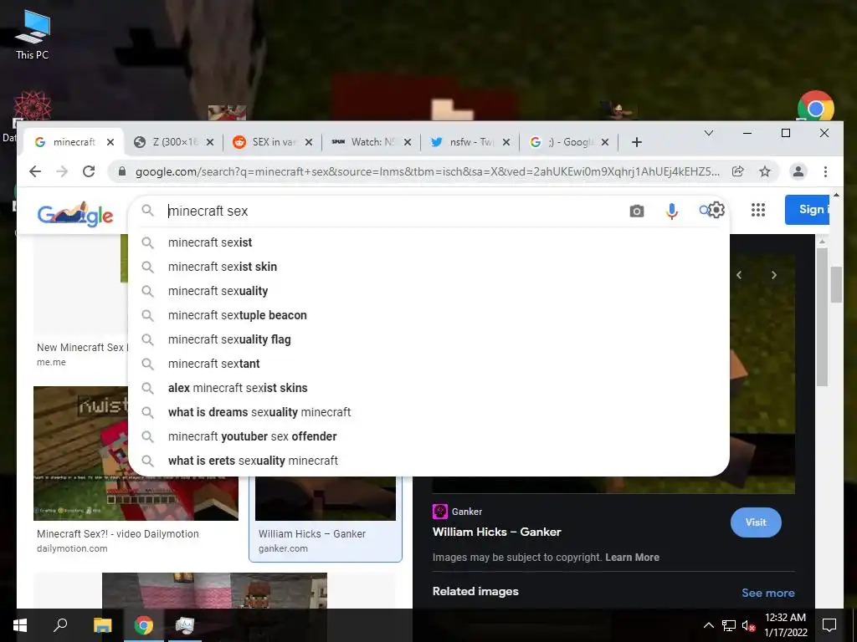Click the network tray icon
857x642 pixels.
point(729,625)
